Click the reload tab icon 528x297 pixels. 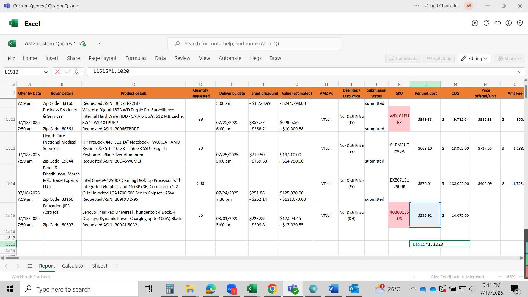[x=486, y=23]
